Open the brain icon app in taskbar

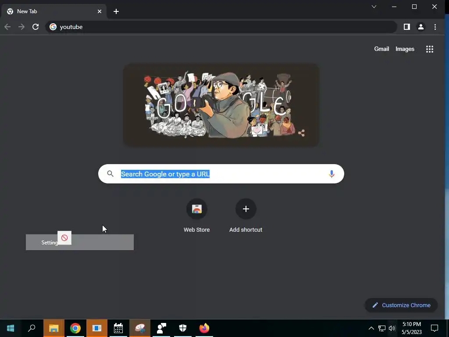(140, 328)
